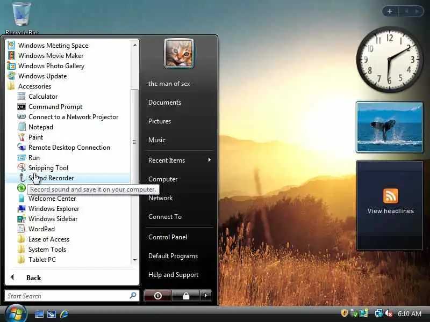The height and width of the screenshot is (322, 430).
Task: Open Remote Desktop Connection icon
Action: 21,147
